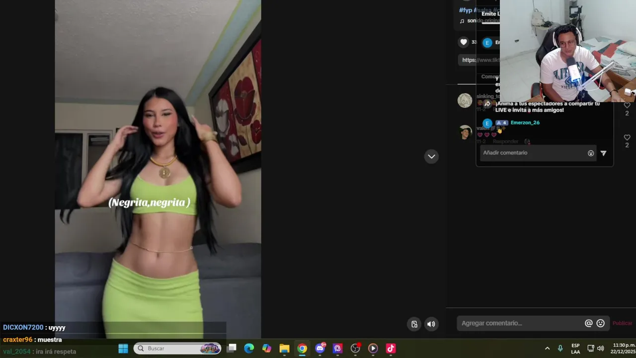Viewport: 636px width, 358px height.
Task: Like the video with the heart icon
Action: click(464, 42)
